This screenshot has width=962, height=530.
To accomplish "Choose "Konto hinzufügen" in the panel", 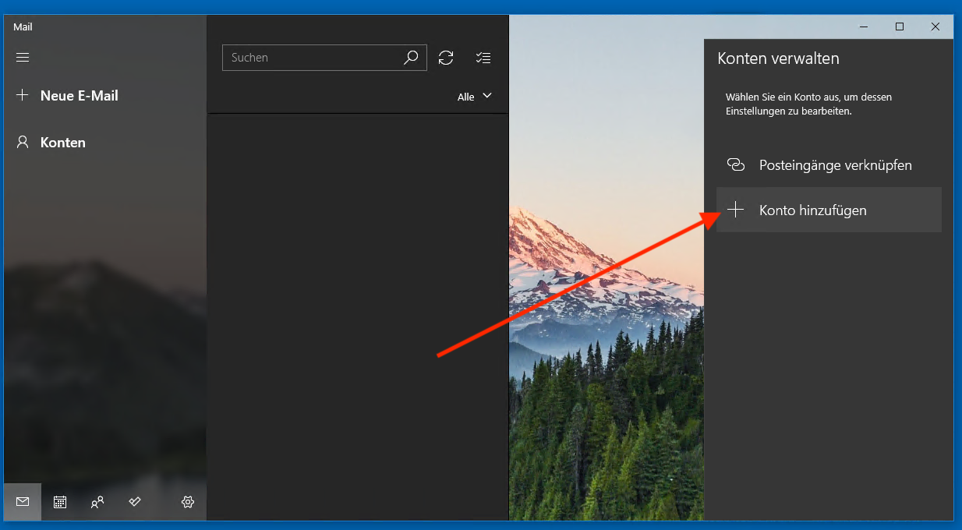I will coord(813,209).
